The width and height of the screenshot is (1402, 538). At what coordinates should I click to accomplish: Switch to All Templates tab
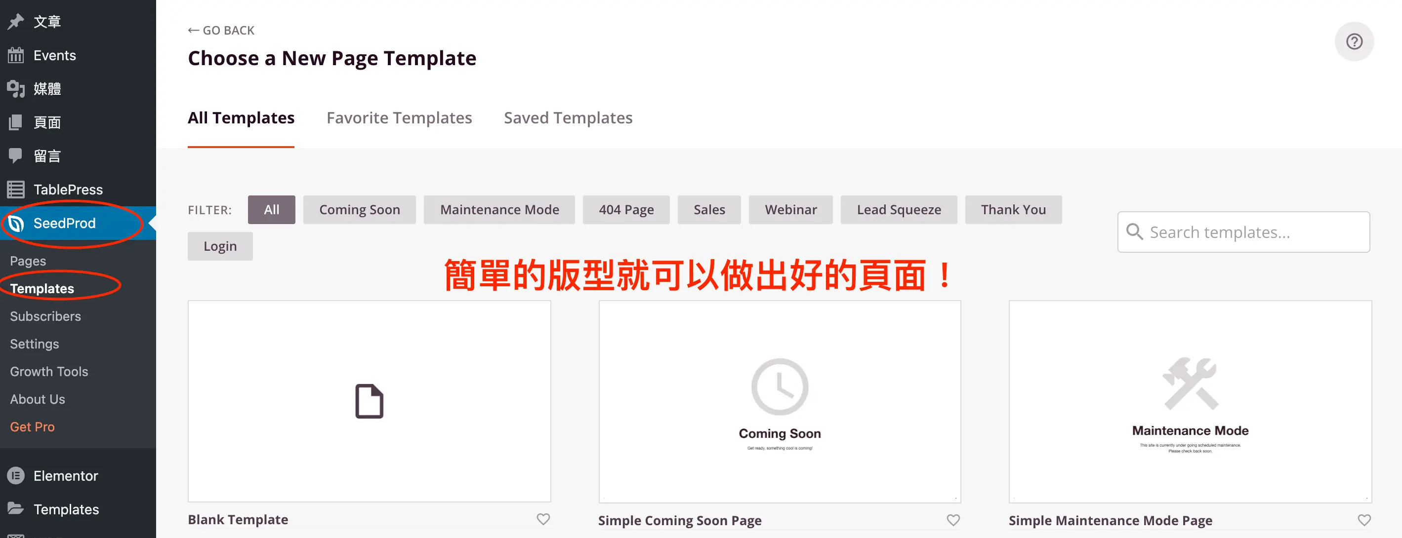pos(241,117)
